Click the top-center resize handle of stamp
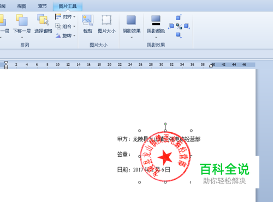 [165, 131]
